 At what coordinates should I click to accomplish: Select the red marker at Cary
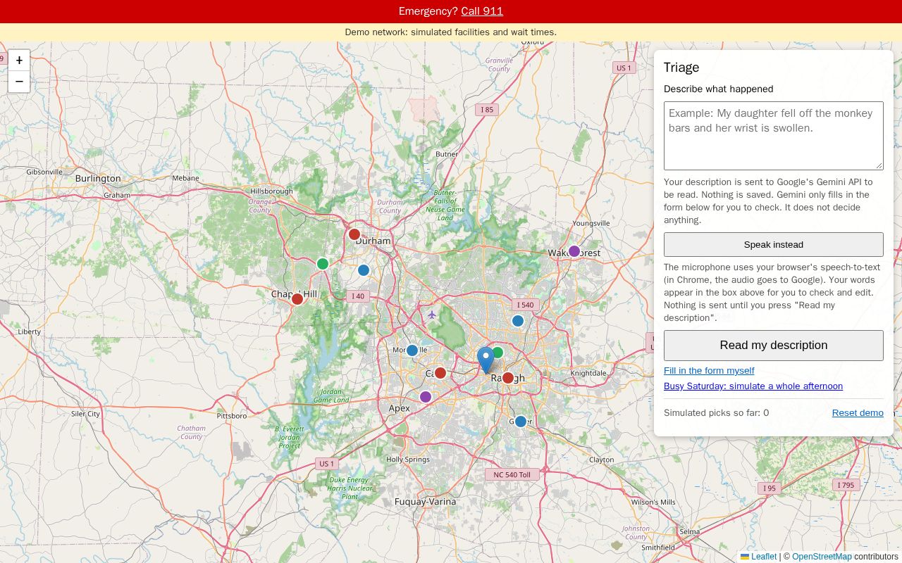pyautogui.click(x=440, y=373)
